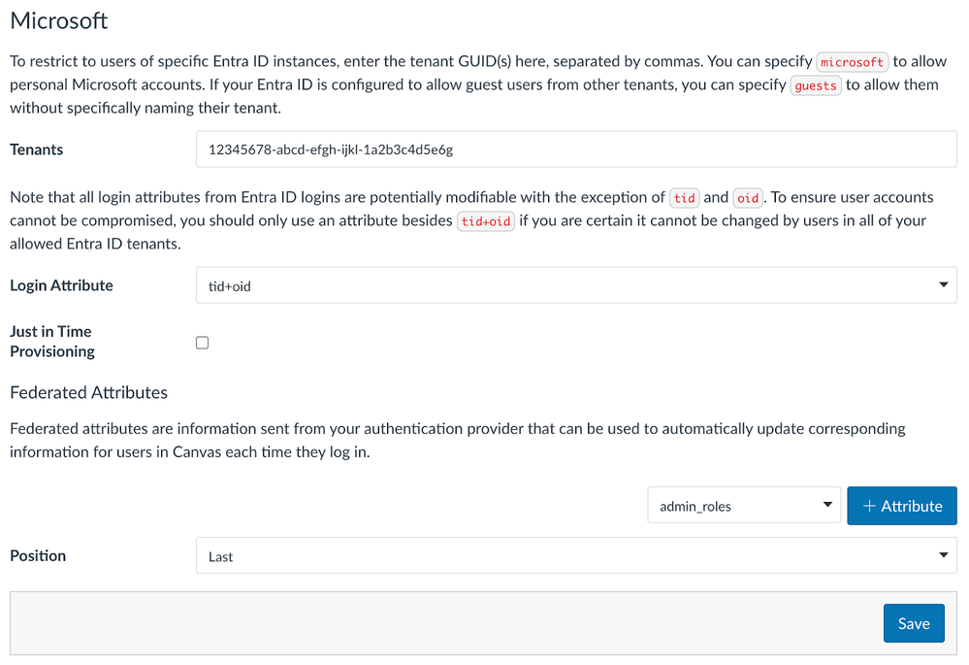Click the + Attribute button
969x665 pixels.
(x=902, y=506)
